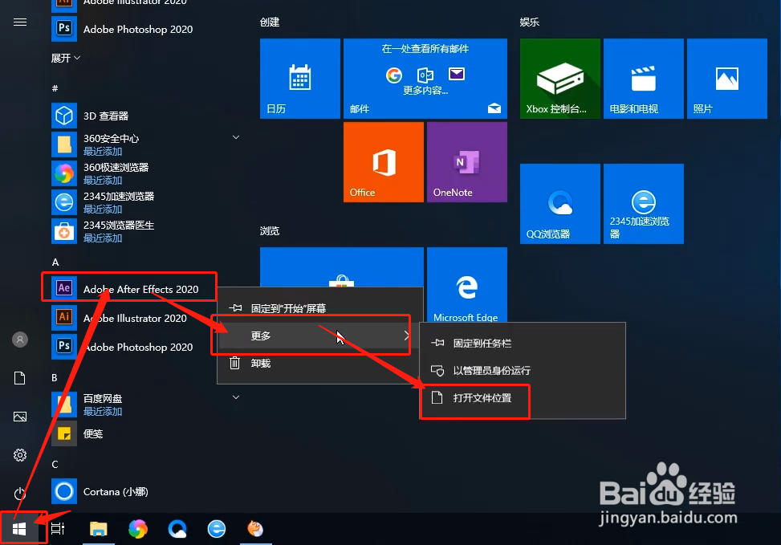Screen dimensions: 781x545
Task: Click the Windows Start button
Action: click(x=19, y=529)
